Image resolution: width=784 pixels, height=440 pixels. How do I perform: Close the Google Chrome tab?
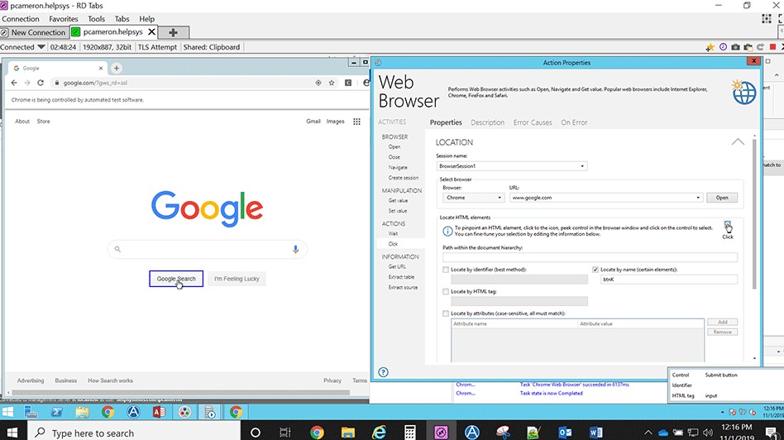(x=101, y=68)
